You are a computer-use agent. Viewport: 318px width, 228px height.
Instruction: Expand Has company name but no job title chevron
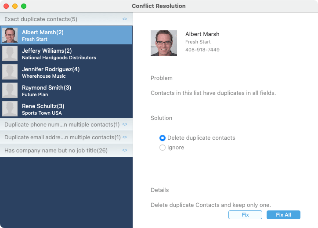coord(125,150)
